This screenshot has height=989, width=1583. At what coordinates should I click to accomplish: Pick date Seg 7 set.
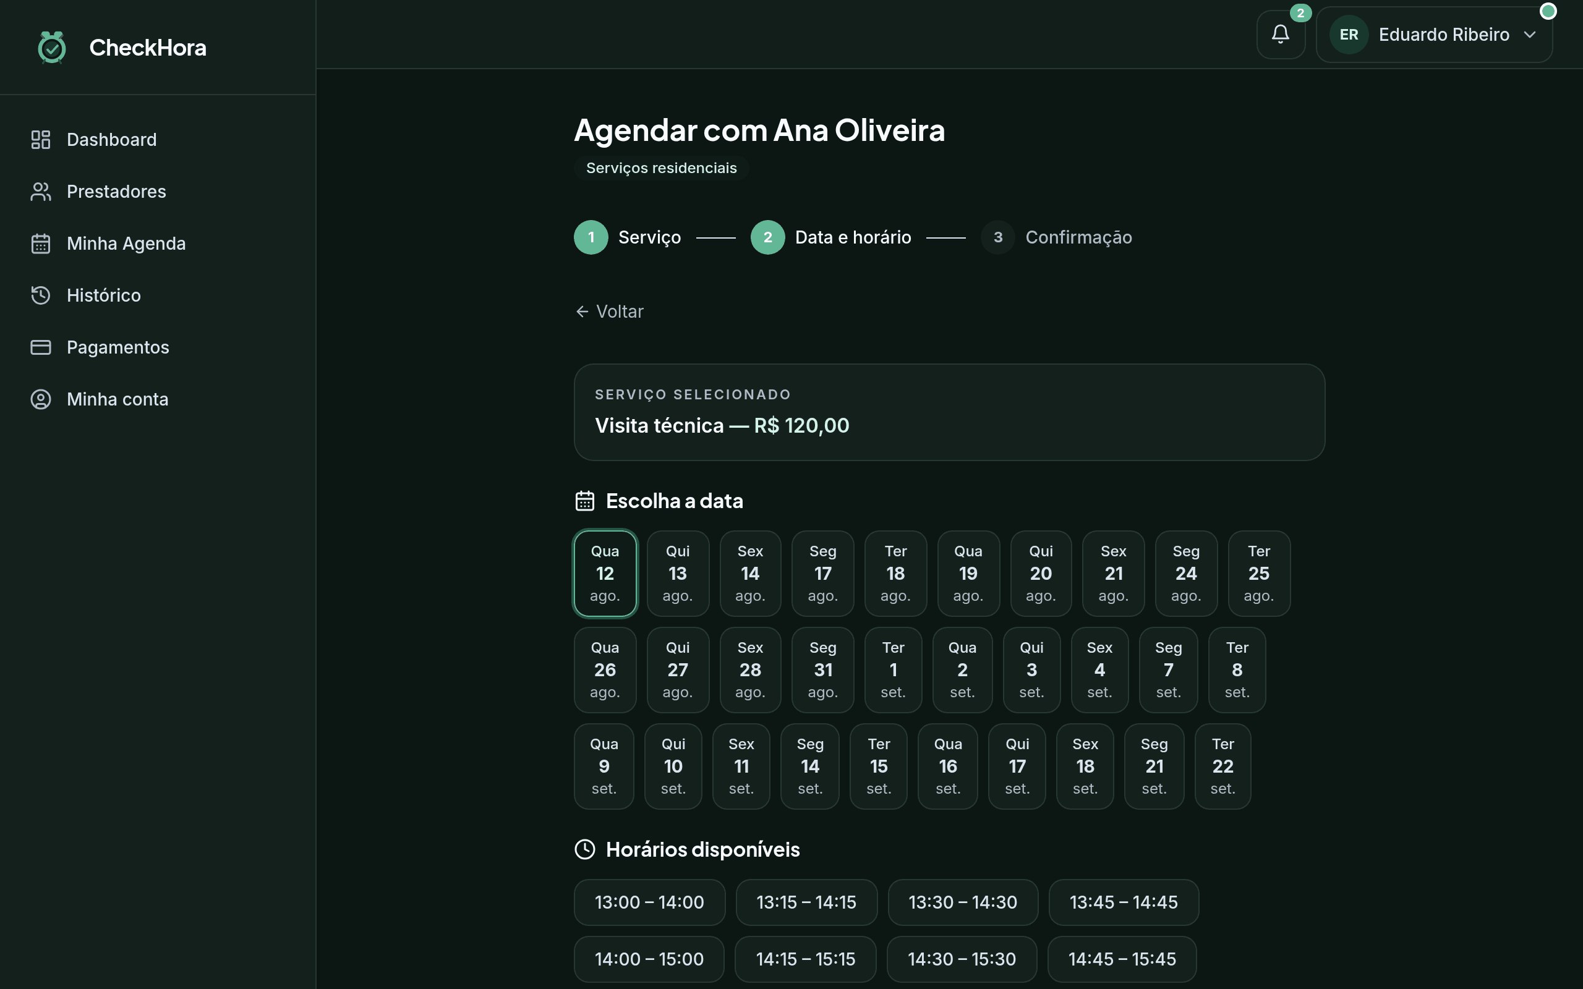1168,670
